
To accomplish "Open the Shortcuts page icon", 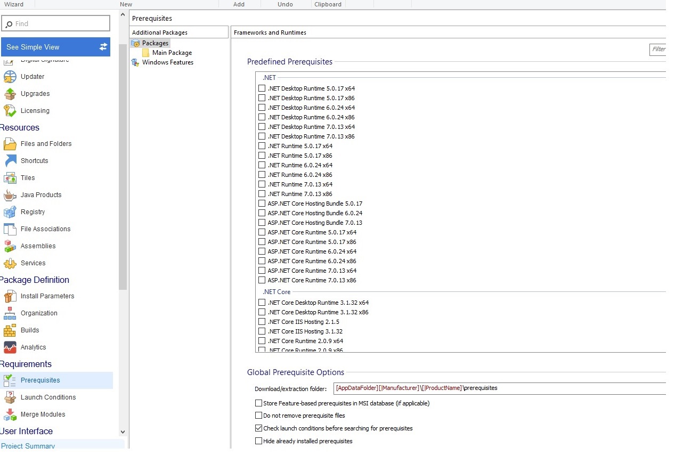I will coord(10,161).
